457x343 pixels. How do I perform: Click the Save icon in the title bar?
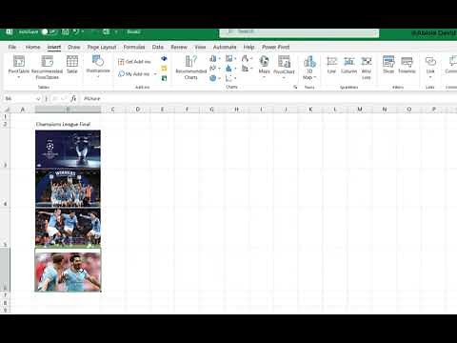click(x=65, y=31)
